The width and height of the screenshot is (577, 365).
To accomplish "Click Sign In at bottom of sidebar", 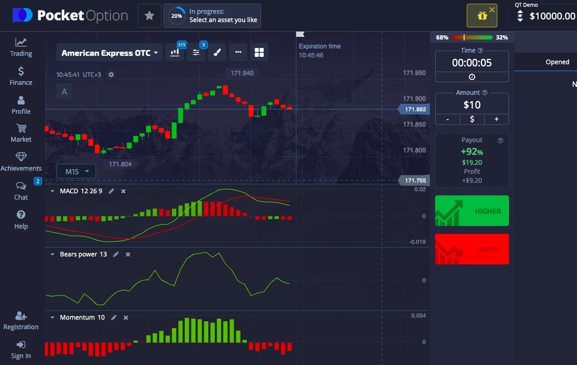I will point(21,350).
